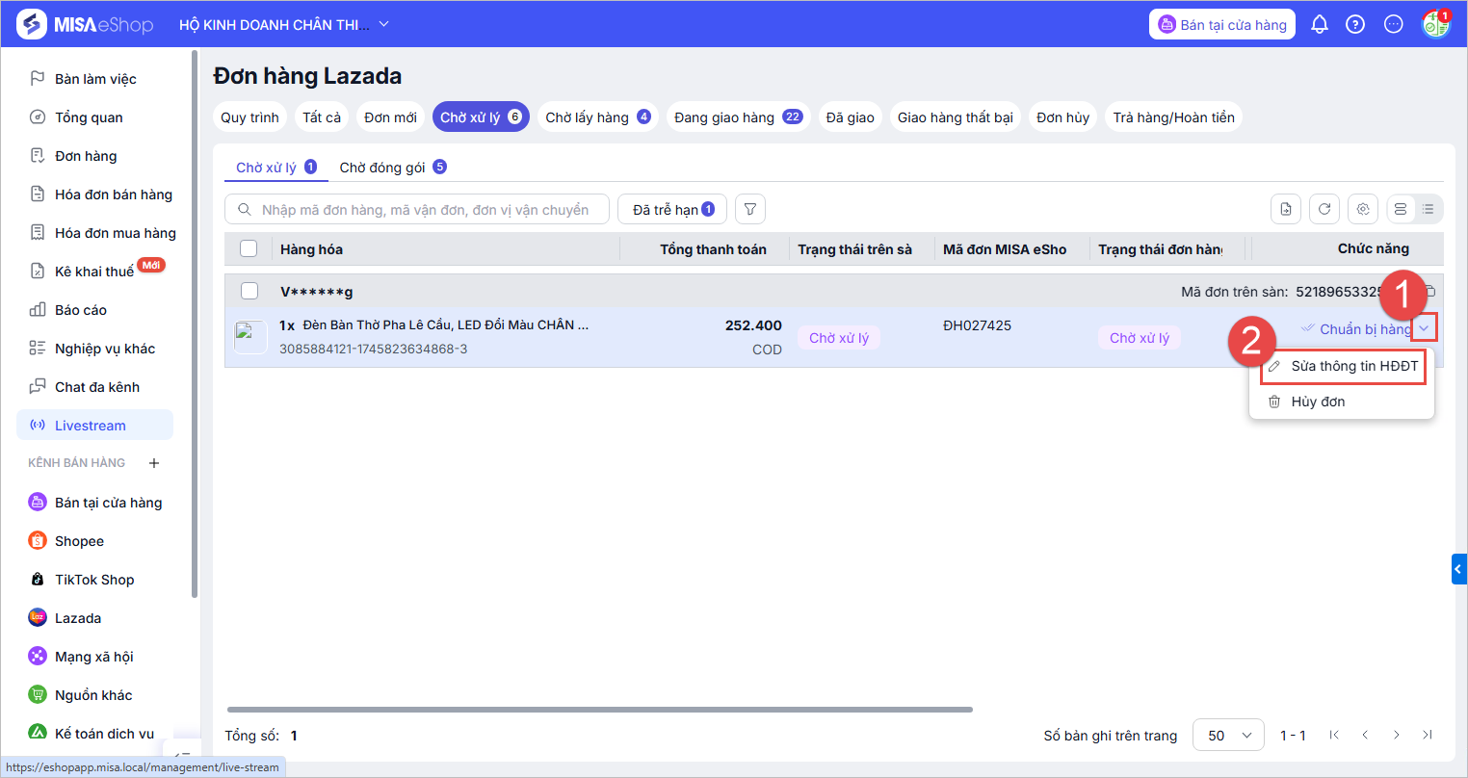Click the total amount 252.400
Viewport: 1468px width, 778px height.
point(753,325)
